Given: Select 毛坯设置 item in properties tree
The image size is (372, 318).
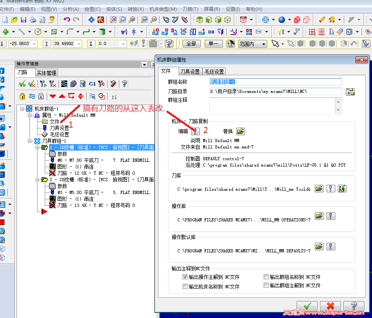Looking at the screenshot, I should (59, 134).
